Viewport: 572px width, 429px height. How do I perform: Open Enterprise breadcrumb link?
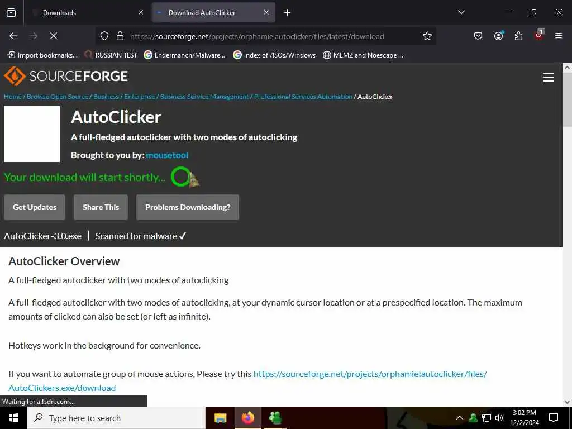coord(139,97)
